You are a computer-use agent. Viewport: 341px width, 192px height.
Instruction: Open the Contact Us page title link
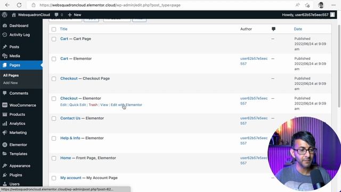pyautogui.click(x=70, y=118)
